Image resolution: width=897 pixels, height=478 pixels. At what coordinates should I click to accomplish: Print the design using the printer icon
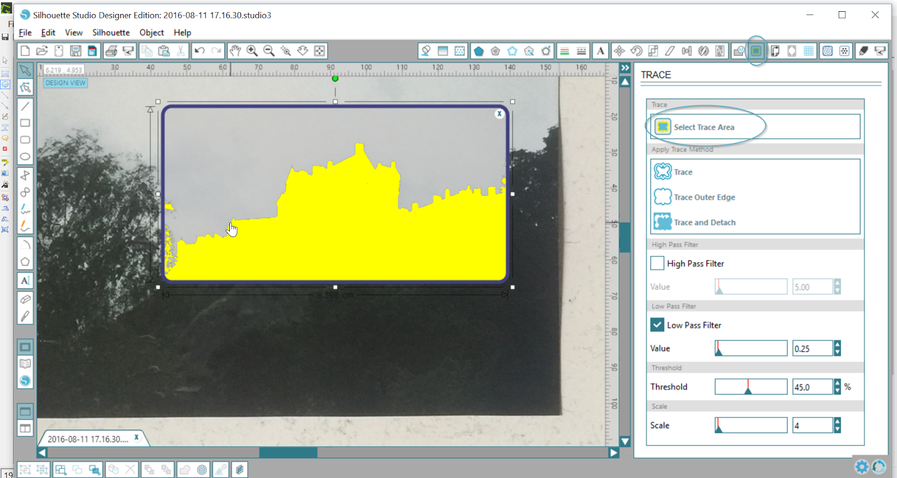tap(112, 51)
